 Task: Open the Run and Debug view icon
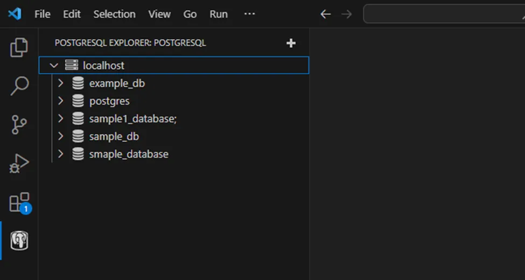(19, 163)
